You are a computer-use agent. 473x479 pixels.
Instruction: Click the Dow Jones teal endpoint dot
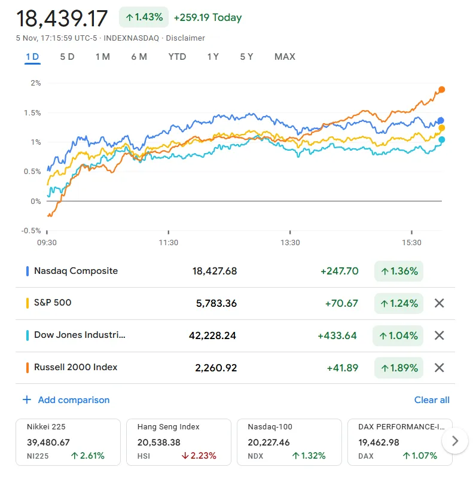tap(442, 140)
